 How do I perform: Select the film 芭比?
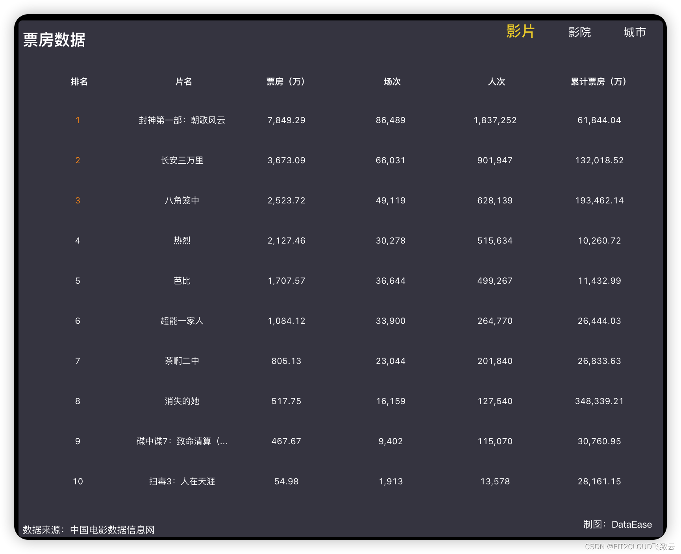click(x=182, y=281)
